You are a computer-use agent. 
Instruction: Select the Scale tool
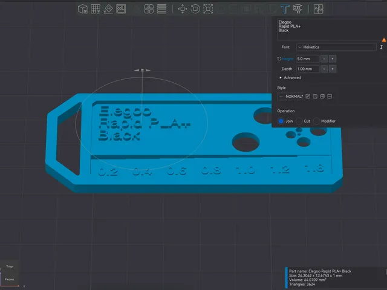pos(208,9)
